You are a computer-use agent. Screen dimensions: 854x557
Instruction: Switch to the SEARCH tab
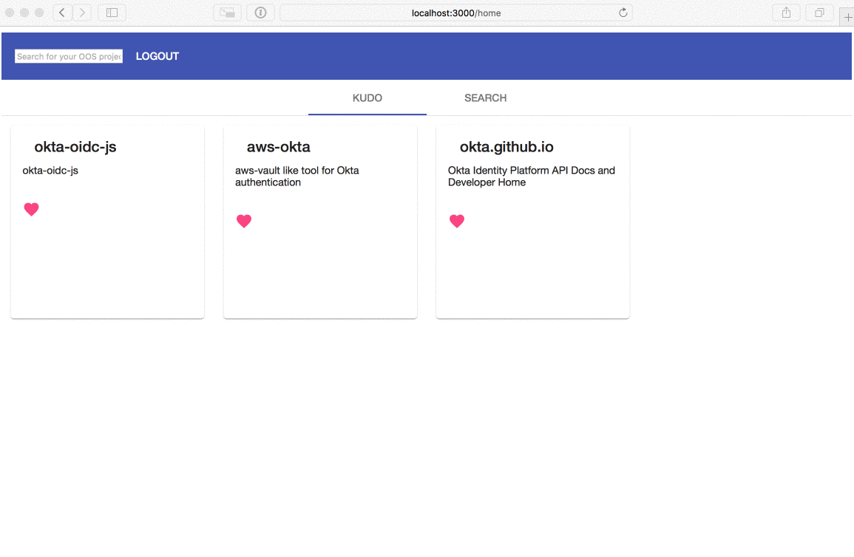[485, 98]
